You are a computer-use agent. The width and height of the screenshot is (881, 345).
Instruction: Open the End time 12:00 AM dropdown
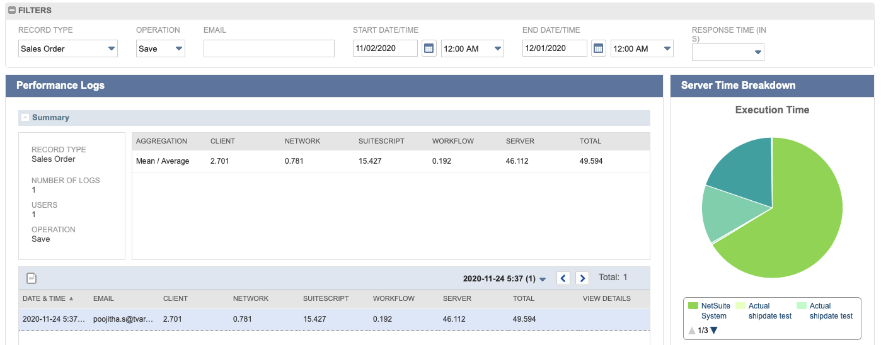tap(642, 48)
